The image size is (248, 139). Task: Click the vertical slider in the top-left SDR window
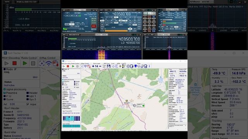tap(86, 22)
